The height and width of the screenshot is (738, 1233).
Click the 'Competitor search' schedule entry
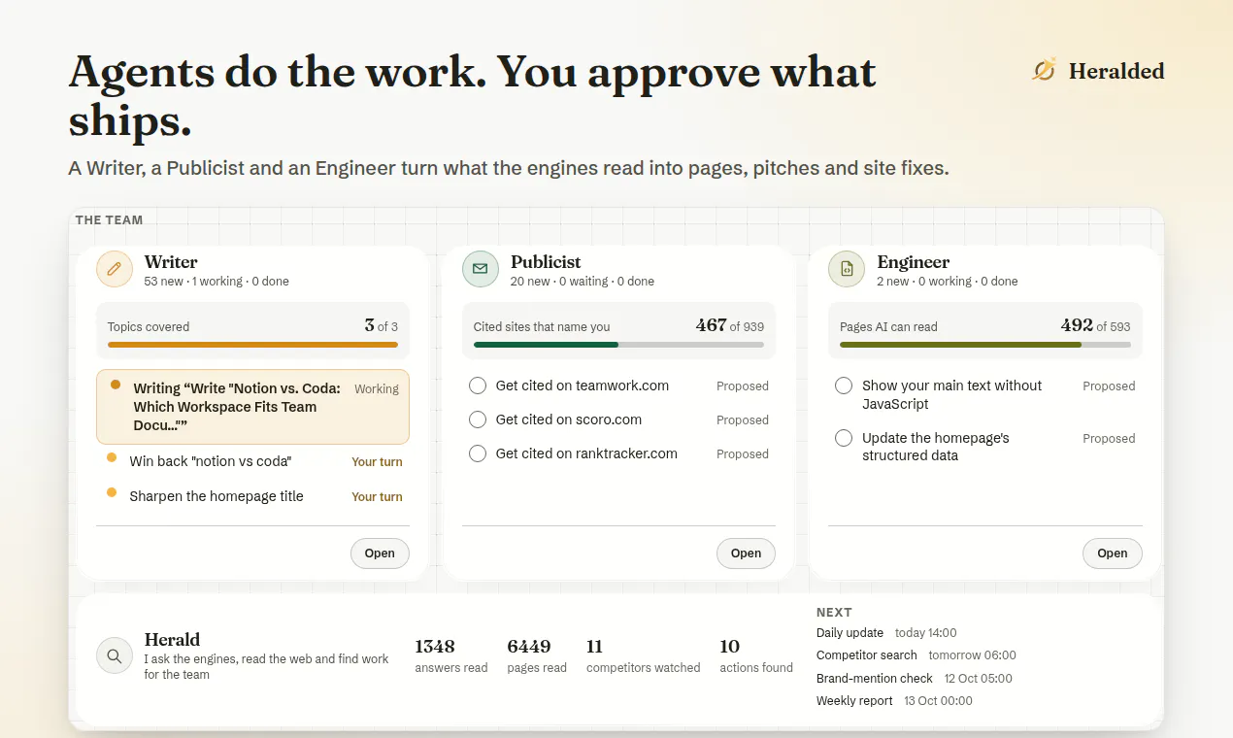(916, 655)
